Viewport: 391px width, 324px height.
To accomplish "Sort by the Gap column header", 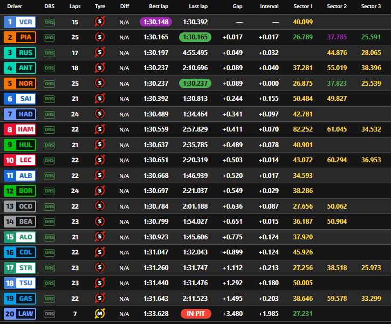I will (237, 6).
